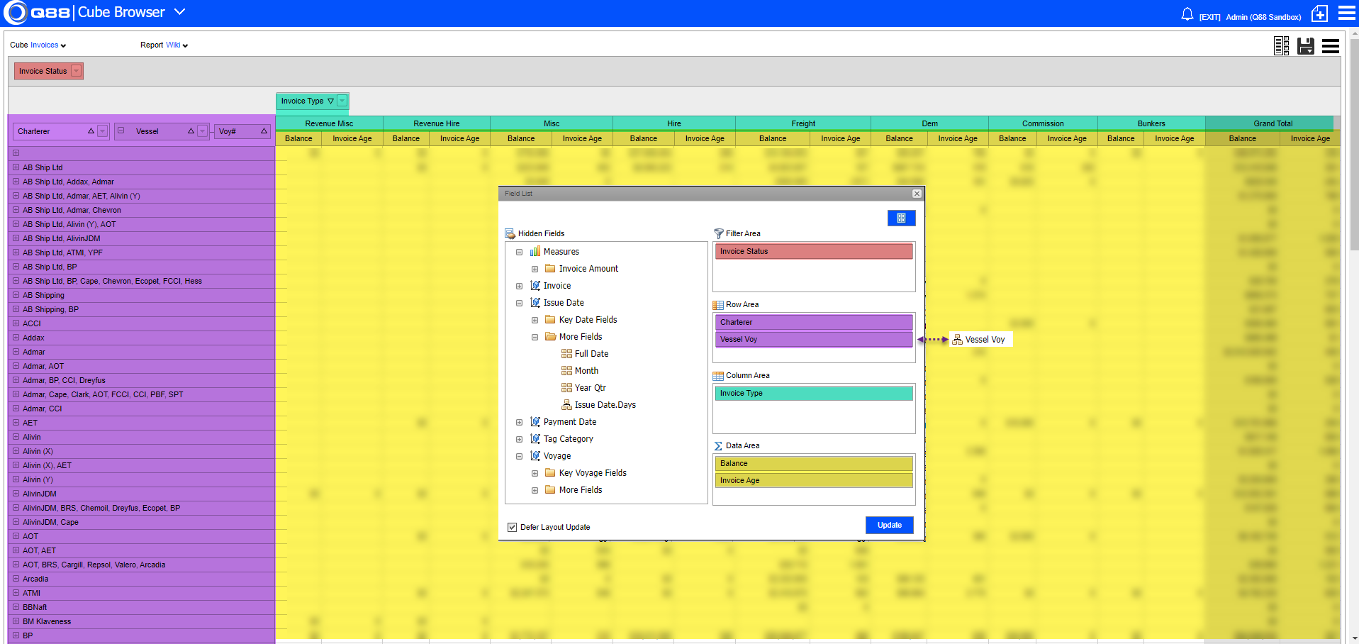
Task: Open the main hamburger menu in blue header
Action: click(1346, 13)
